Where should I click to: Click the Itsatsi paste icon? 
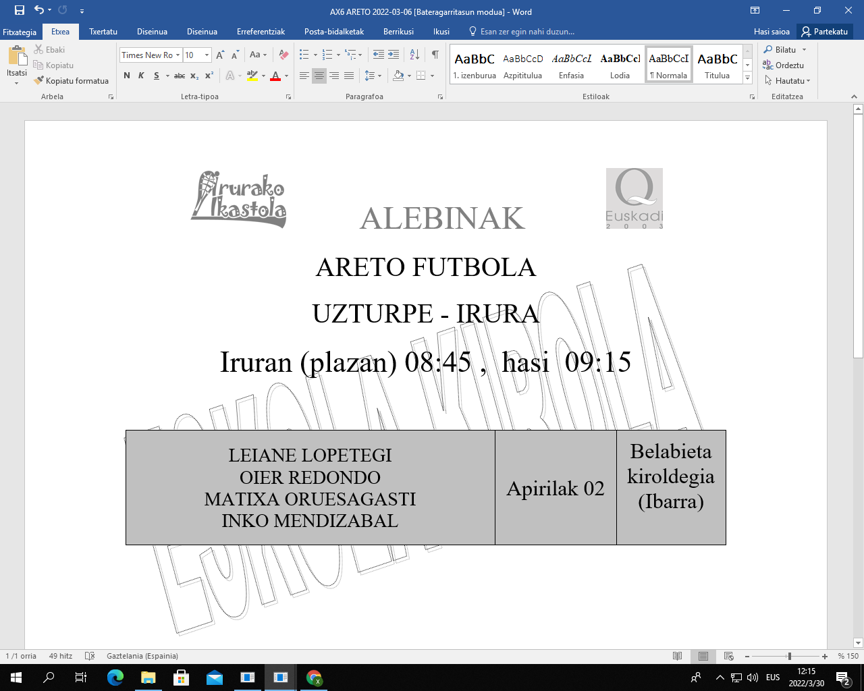pyautogui.click(x=17, y=57)
